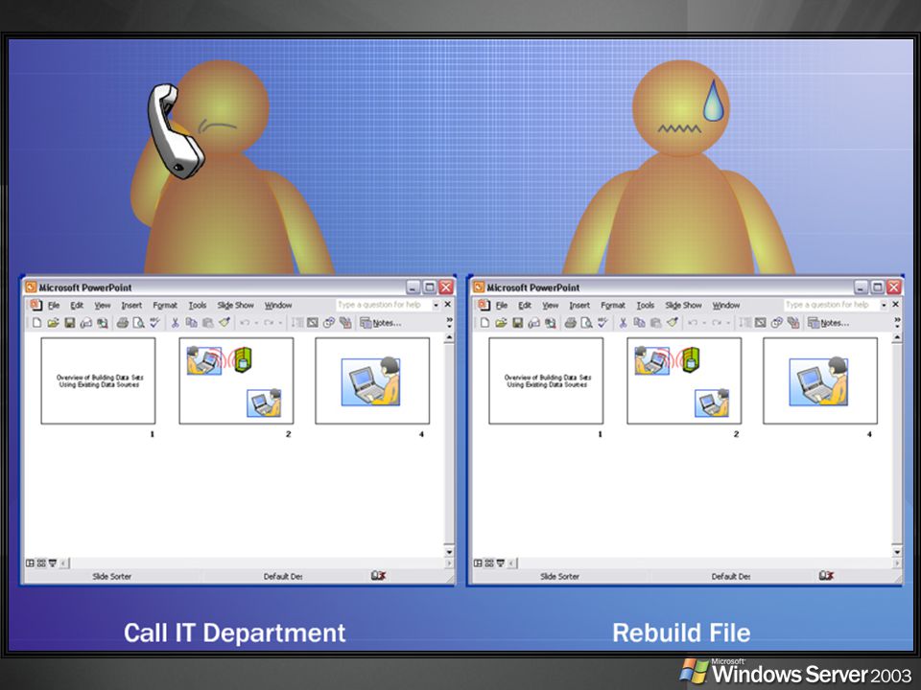Click Rehearse Timings clock icon in left window
Image resolution: width=921 pixels, height=690 pixels.
pos(328,323)
